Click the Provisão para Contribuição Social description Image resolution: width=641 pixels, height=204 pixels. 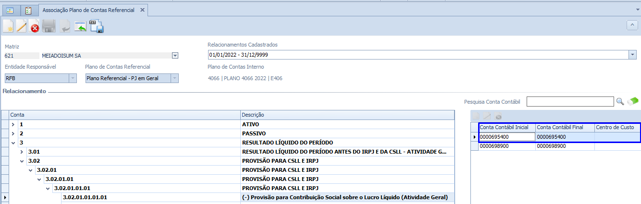[x=345, y=197]
